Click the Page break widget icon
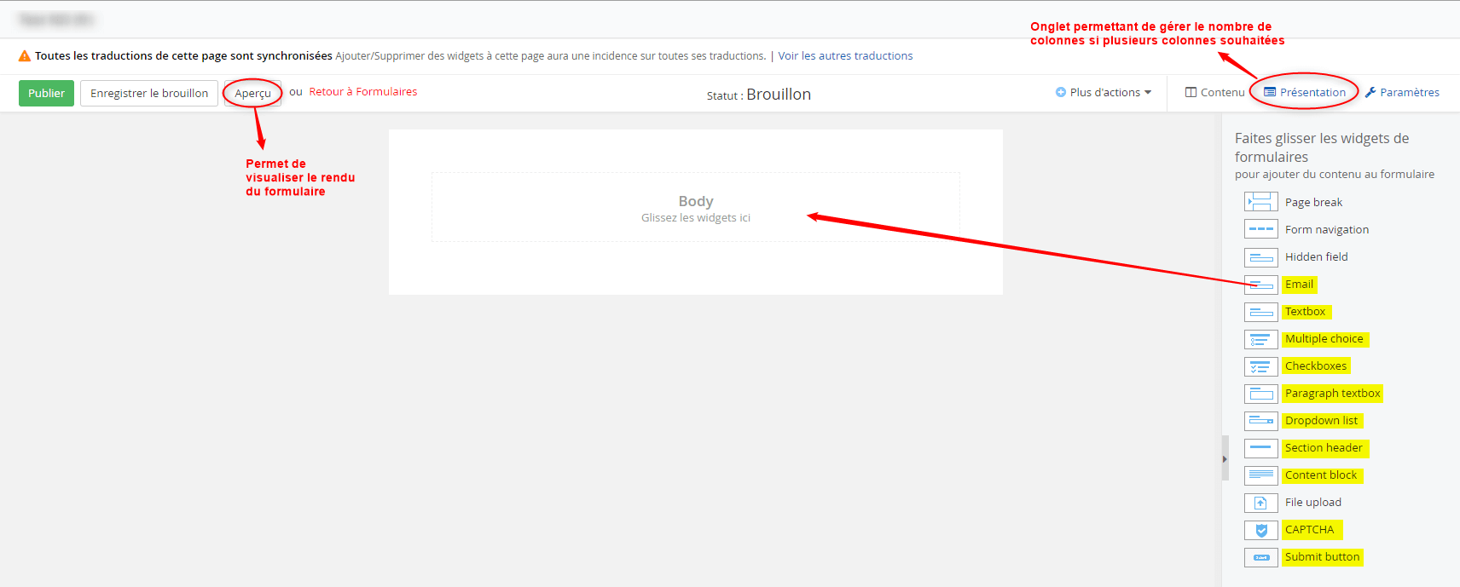This screenshot has width=1460, height=587. coord(1260,202)
